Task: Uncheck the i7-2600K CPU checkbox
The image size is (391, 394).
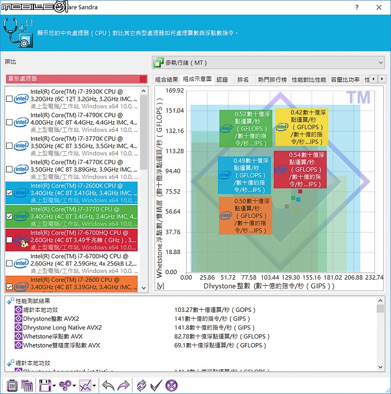Action: tap(9, 193)
